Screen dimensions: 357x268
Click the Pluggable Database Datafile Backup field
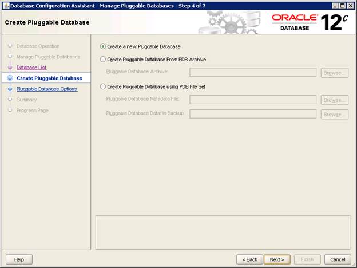[x=252, y=114]
